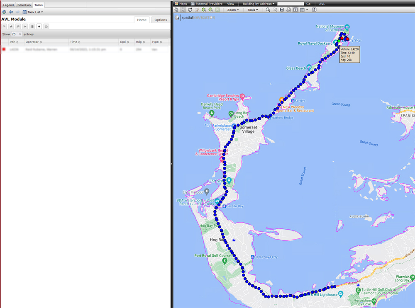Screen dimensions: 415x308
Task: Click the Turtle Hill Golf Club pin
Action: click(358, 291)
